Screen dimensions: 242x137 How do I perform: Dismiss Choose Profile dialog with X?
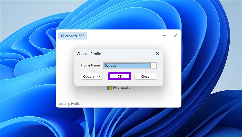tap(157, 54)
